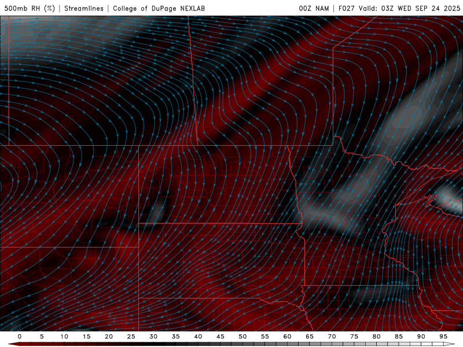Click the '70' color bar label
Viewport: 463px width, 347px height.
pyautogui.click(x=332, y=337)
